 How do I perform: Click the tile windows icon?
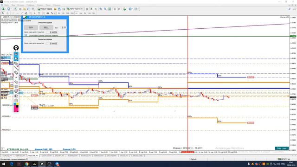110,9
